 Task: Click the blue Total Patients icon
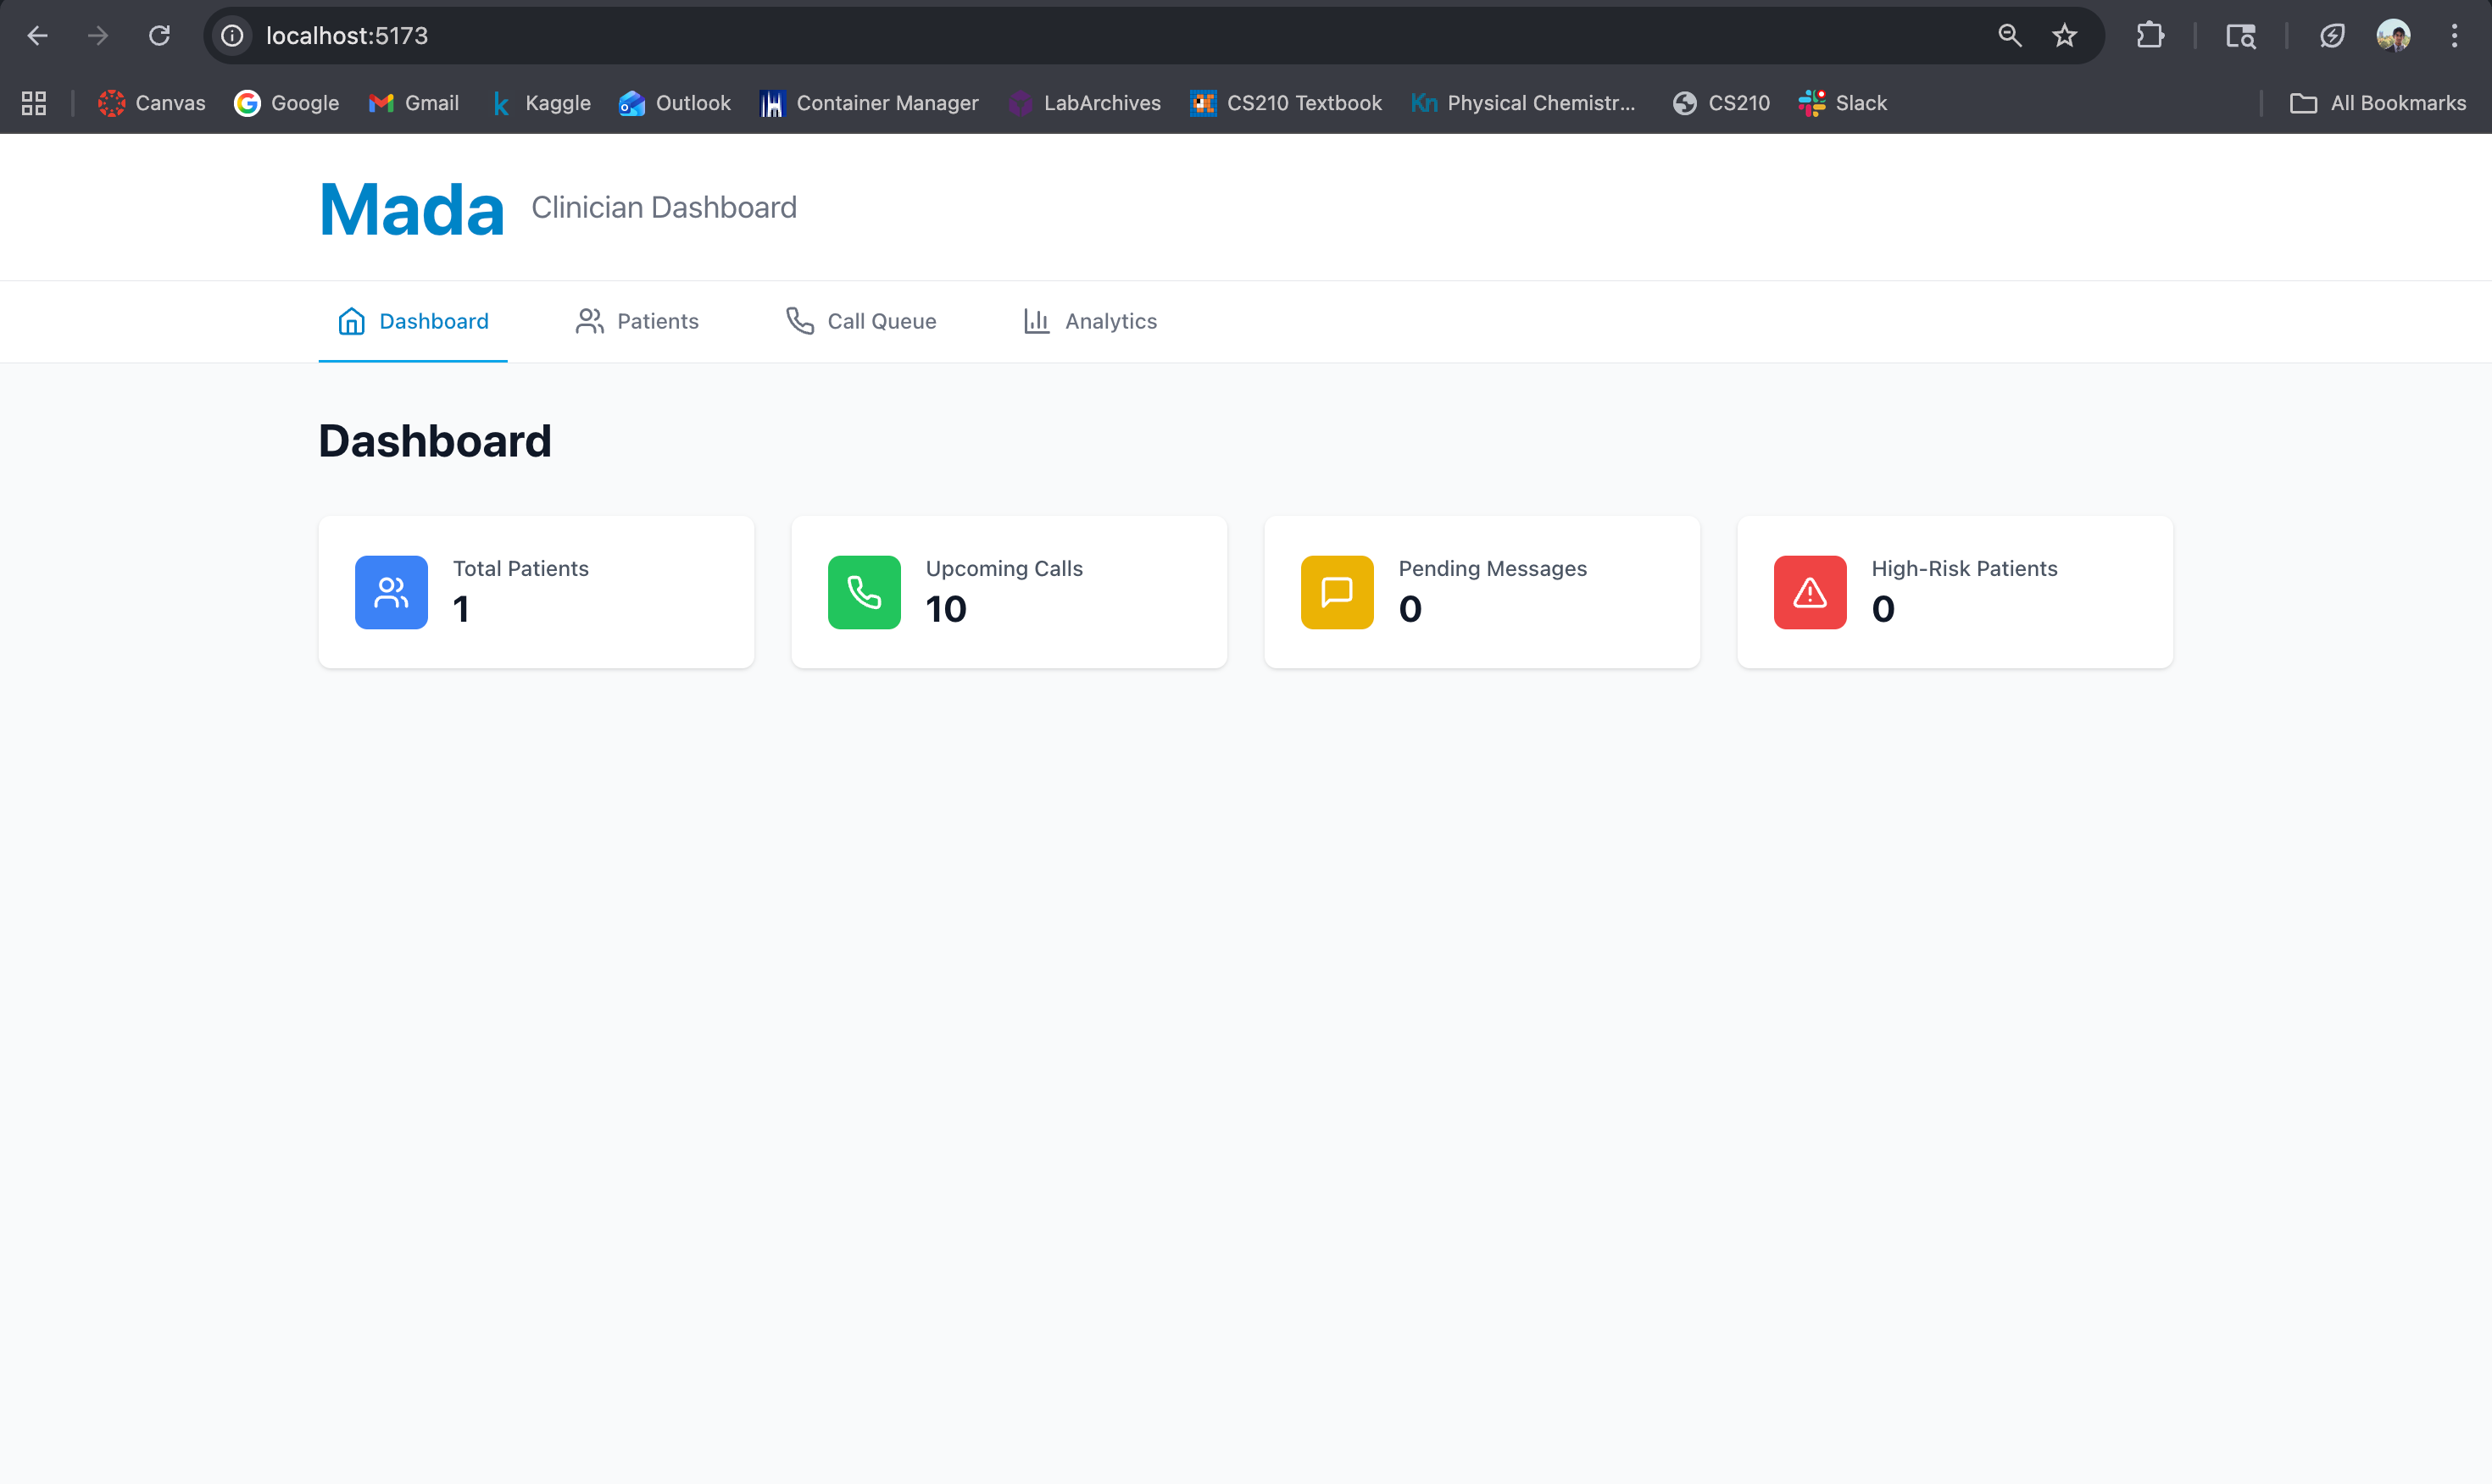click(391, 592)
